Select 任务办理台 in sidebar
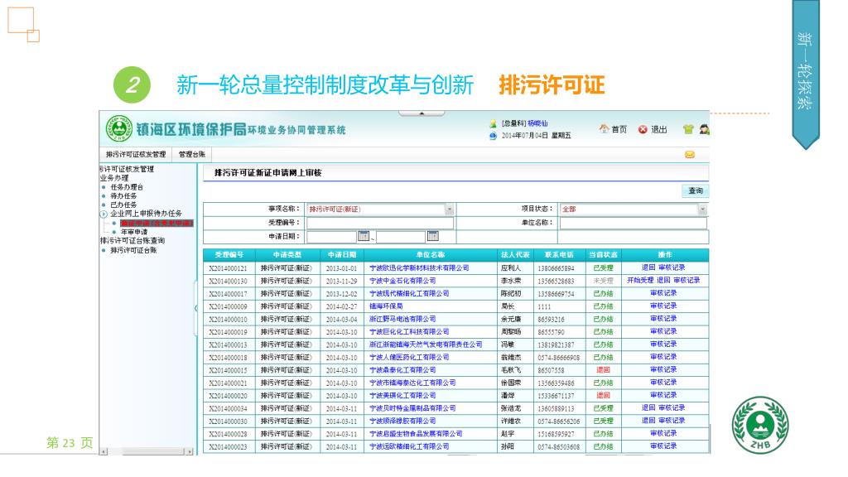Screen dimensions: 848x477 click(x=127, y=187)
